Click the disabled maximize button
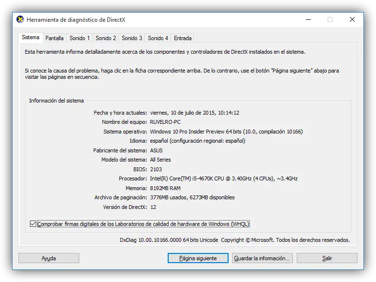The height and width of the screenshot is (282, 376). 330,19
